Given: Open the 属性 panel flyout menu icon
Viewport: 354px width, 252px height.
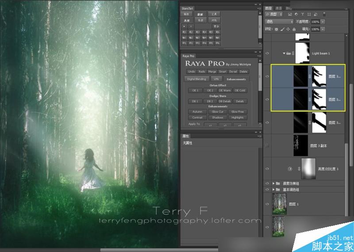Looking at the screenshot, I should 259,136.
